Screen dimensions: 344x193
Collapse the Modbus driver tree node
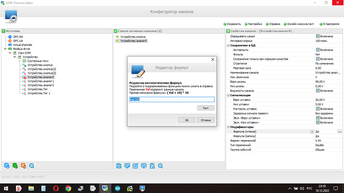pyautogui.click(x=5, y=49)
